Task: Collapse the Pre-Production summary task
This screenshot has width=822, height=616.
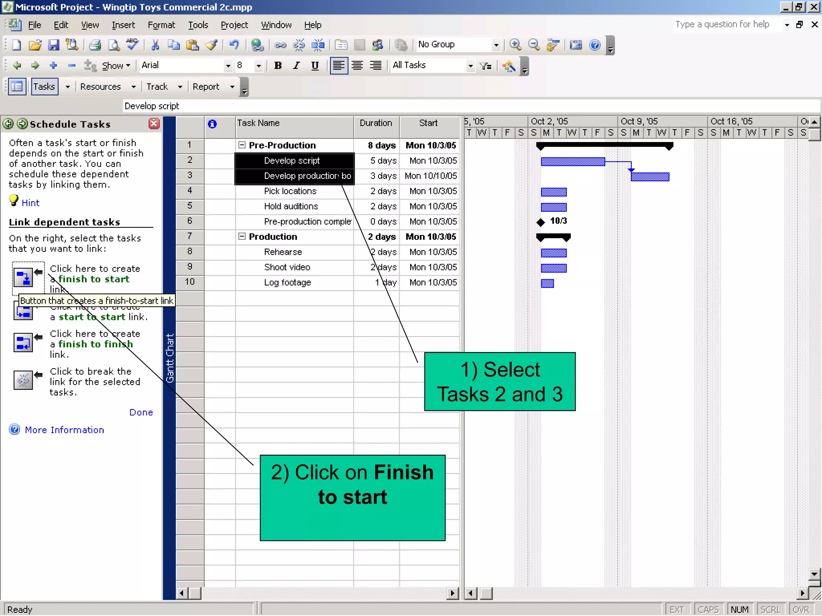Action: (242, 145)
